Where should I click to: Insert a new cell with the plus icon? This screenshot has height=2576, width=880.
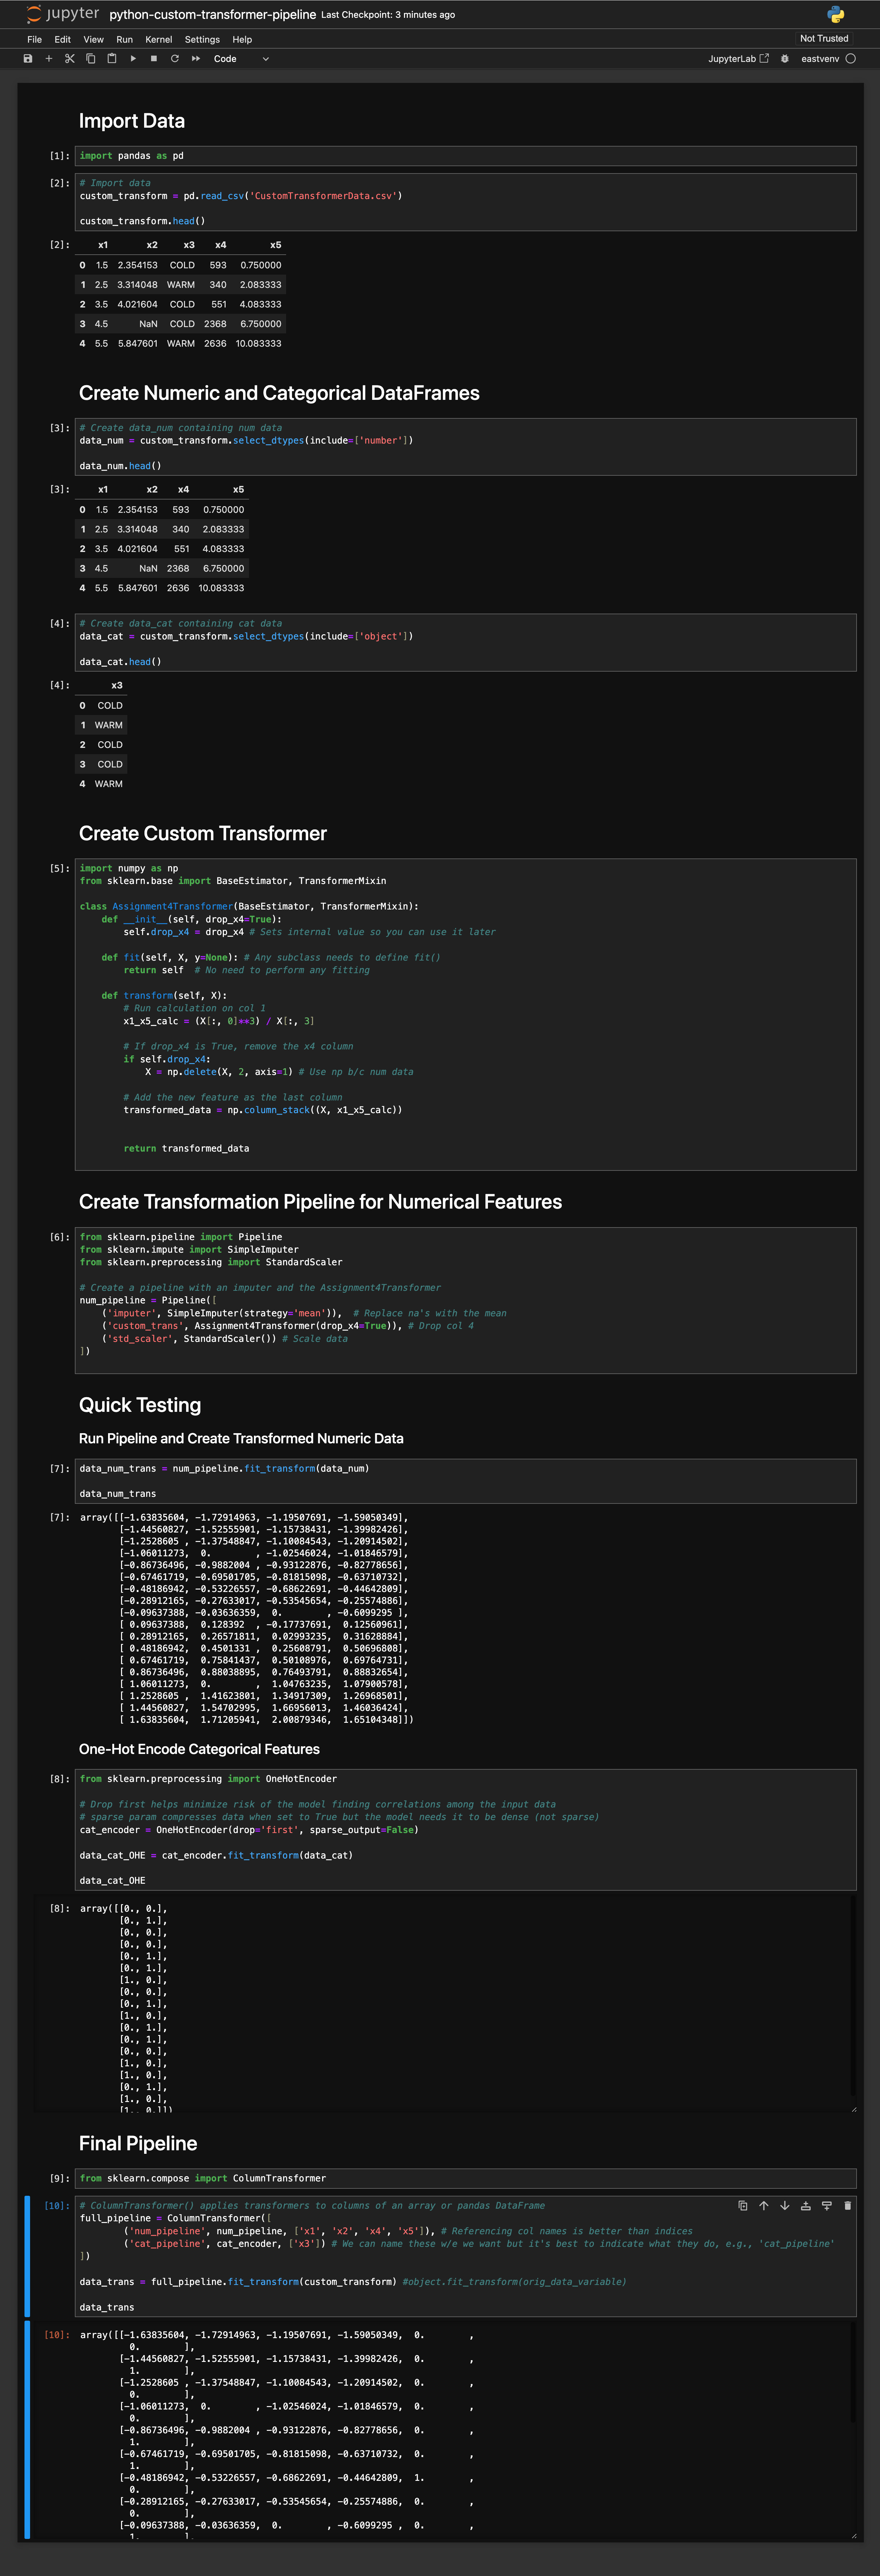(49, 59)
